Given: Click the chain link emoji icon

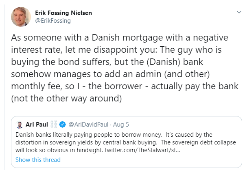Looking at the screenshot, I should coord(54,125).
